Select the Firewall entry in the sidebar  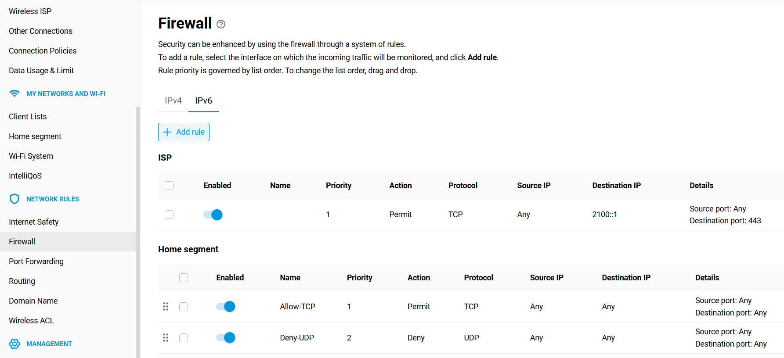click(22, 241)
